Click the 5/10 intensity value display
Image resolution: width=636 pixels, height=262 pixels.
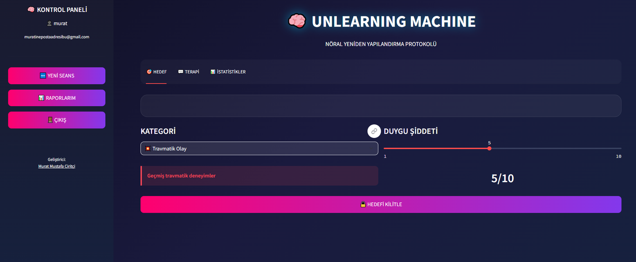(502, 179)
